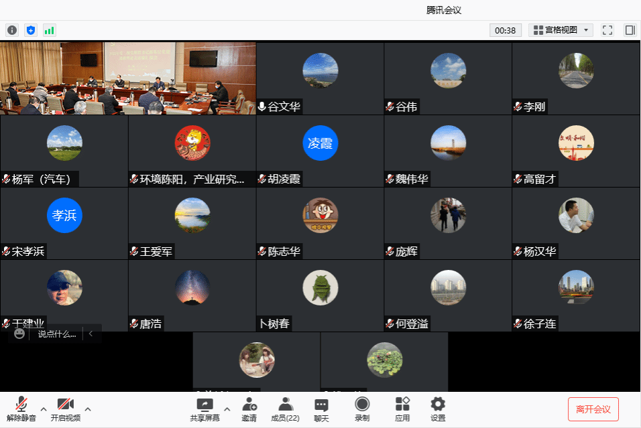Toggle the side panel icon

(x=630, y=30)
